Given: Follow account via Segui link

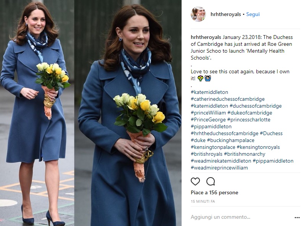Looking at the screenshot, I should click(x=253, y=14).
